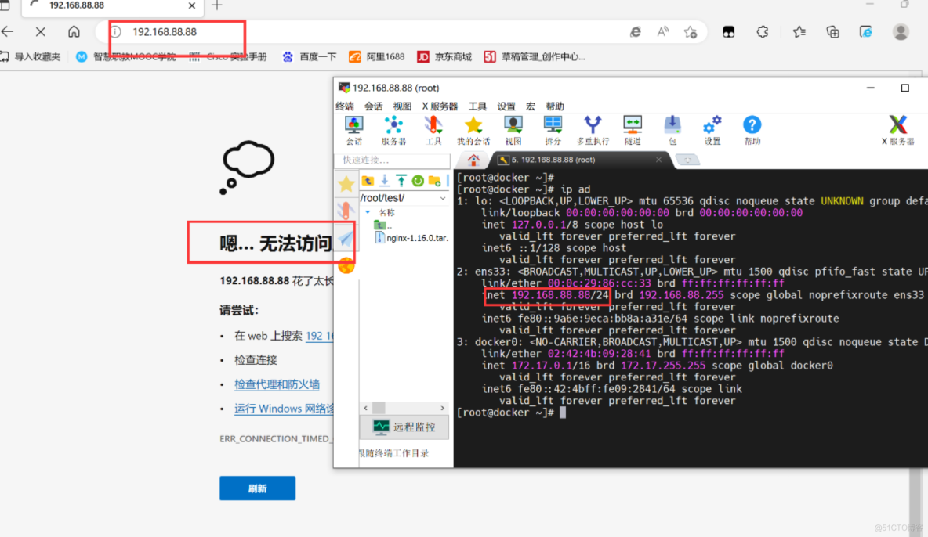Open the Tools knife sidebar tab

346,210
